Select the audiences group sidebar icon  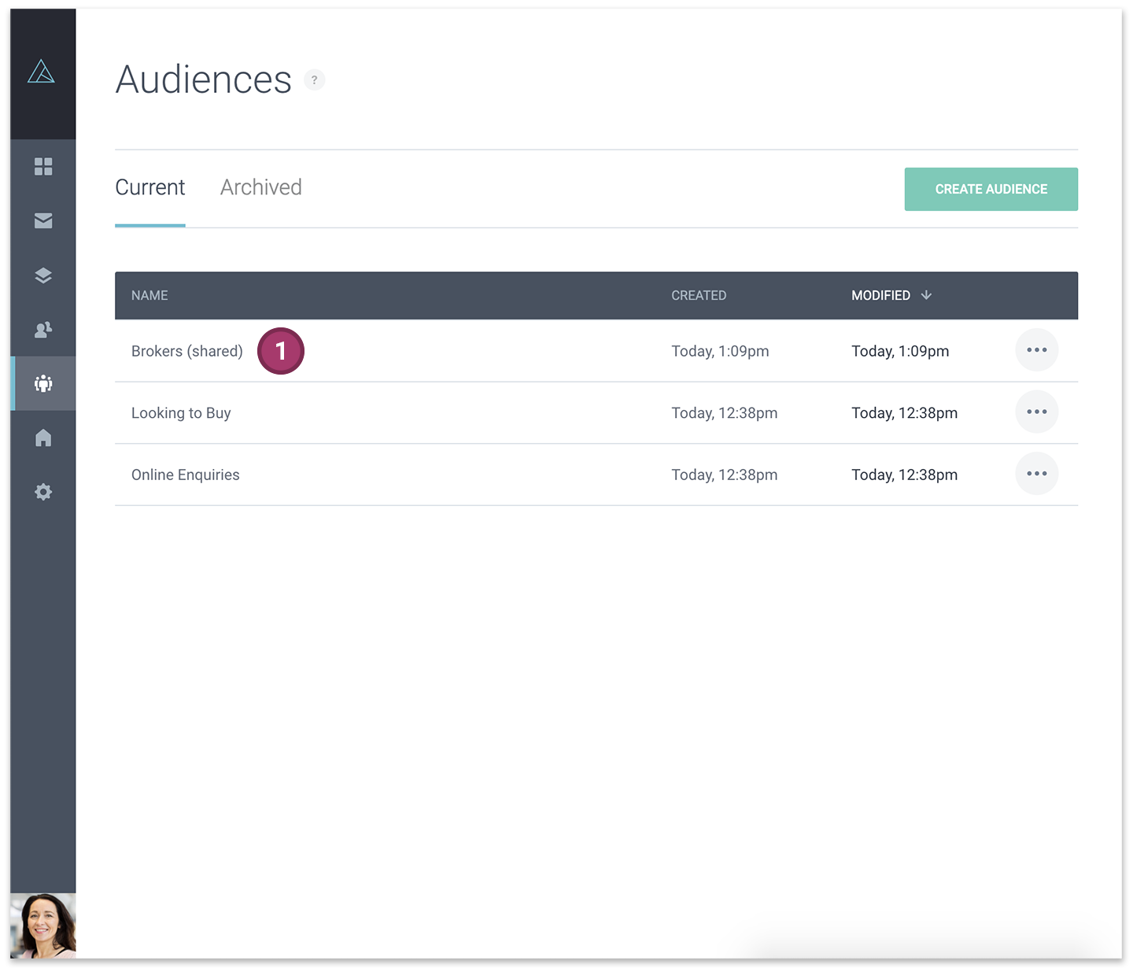tap(43, 383)
